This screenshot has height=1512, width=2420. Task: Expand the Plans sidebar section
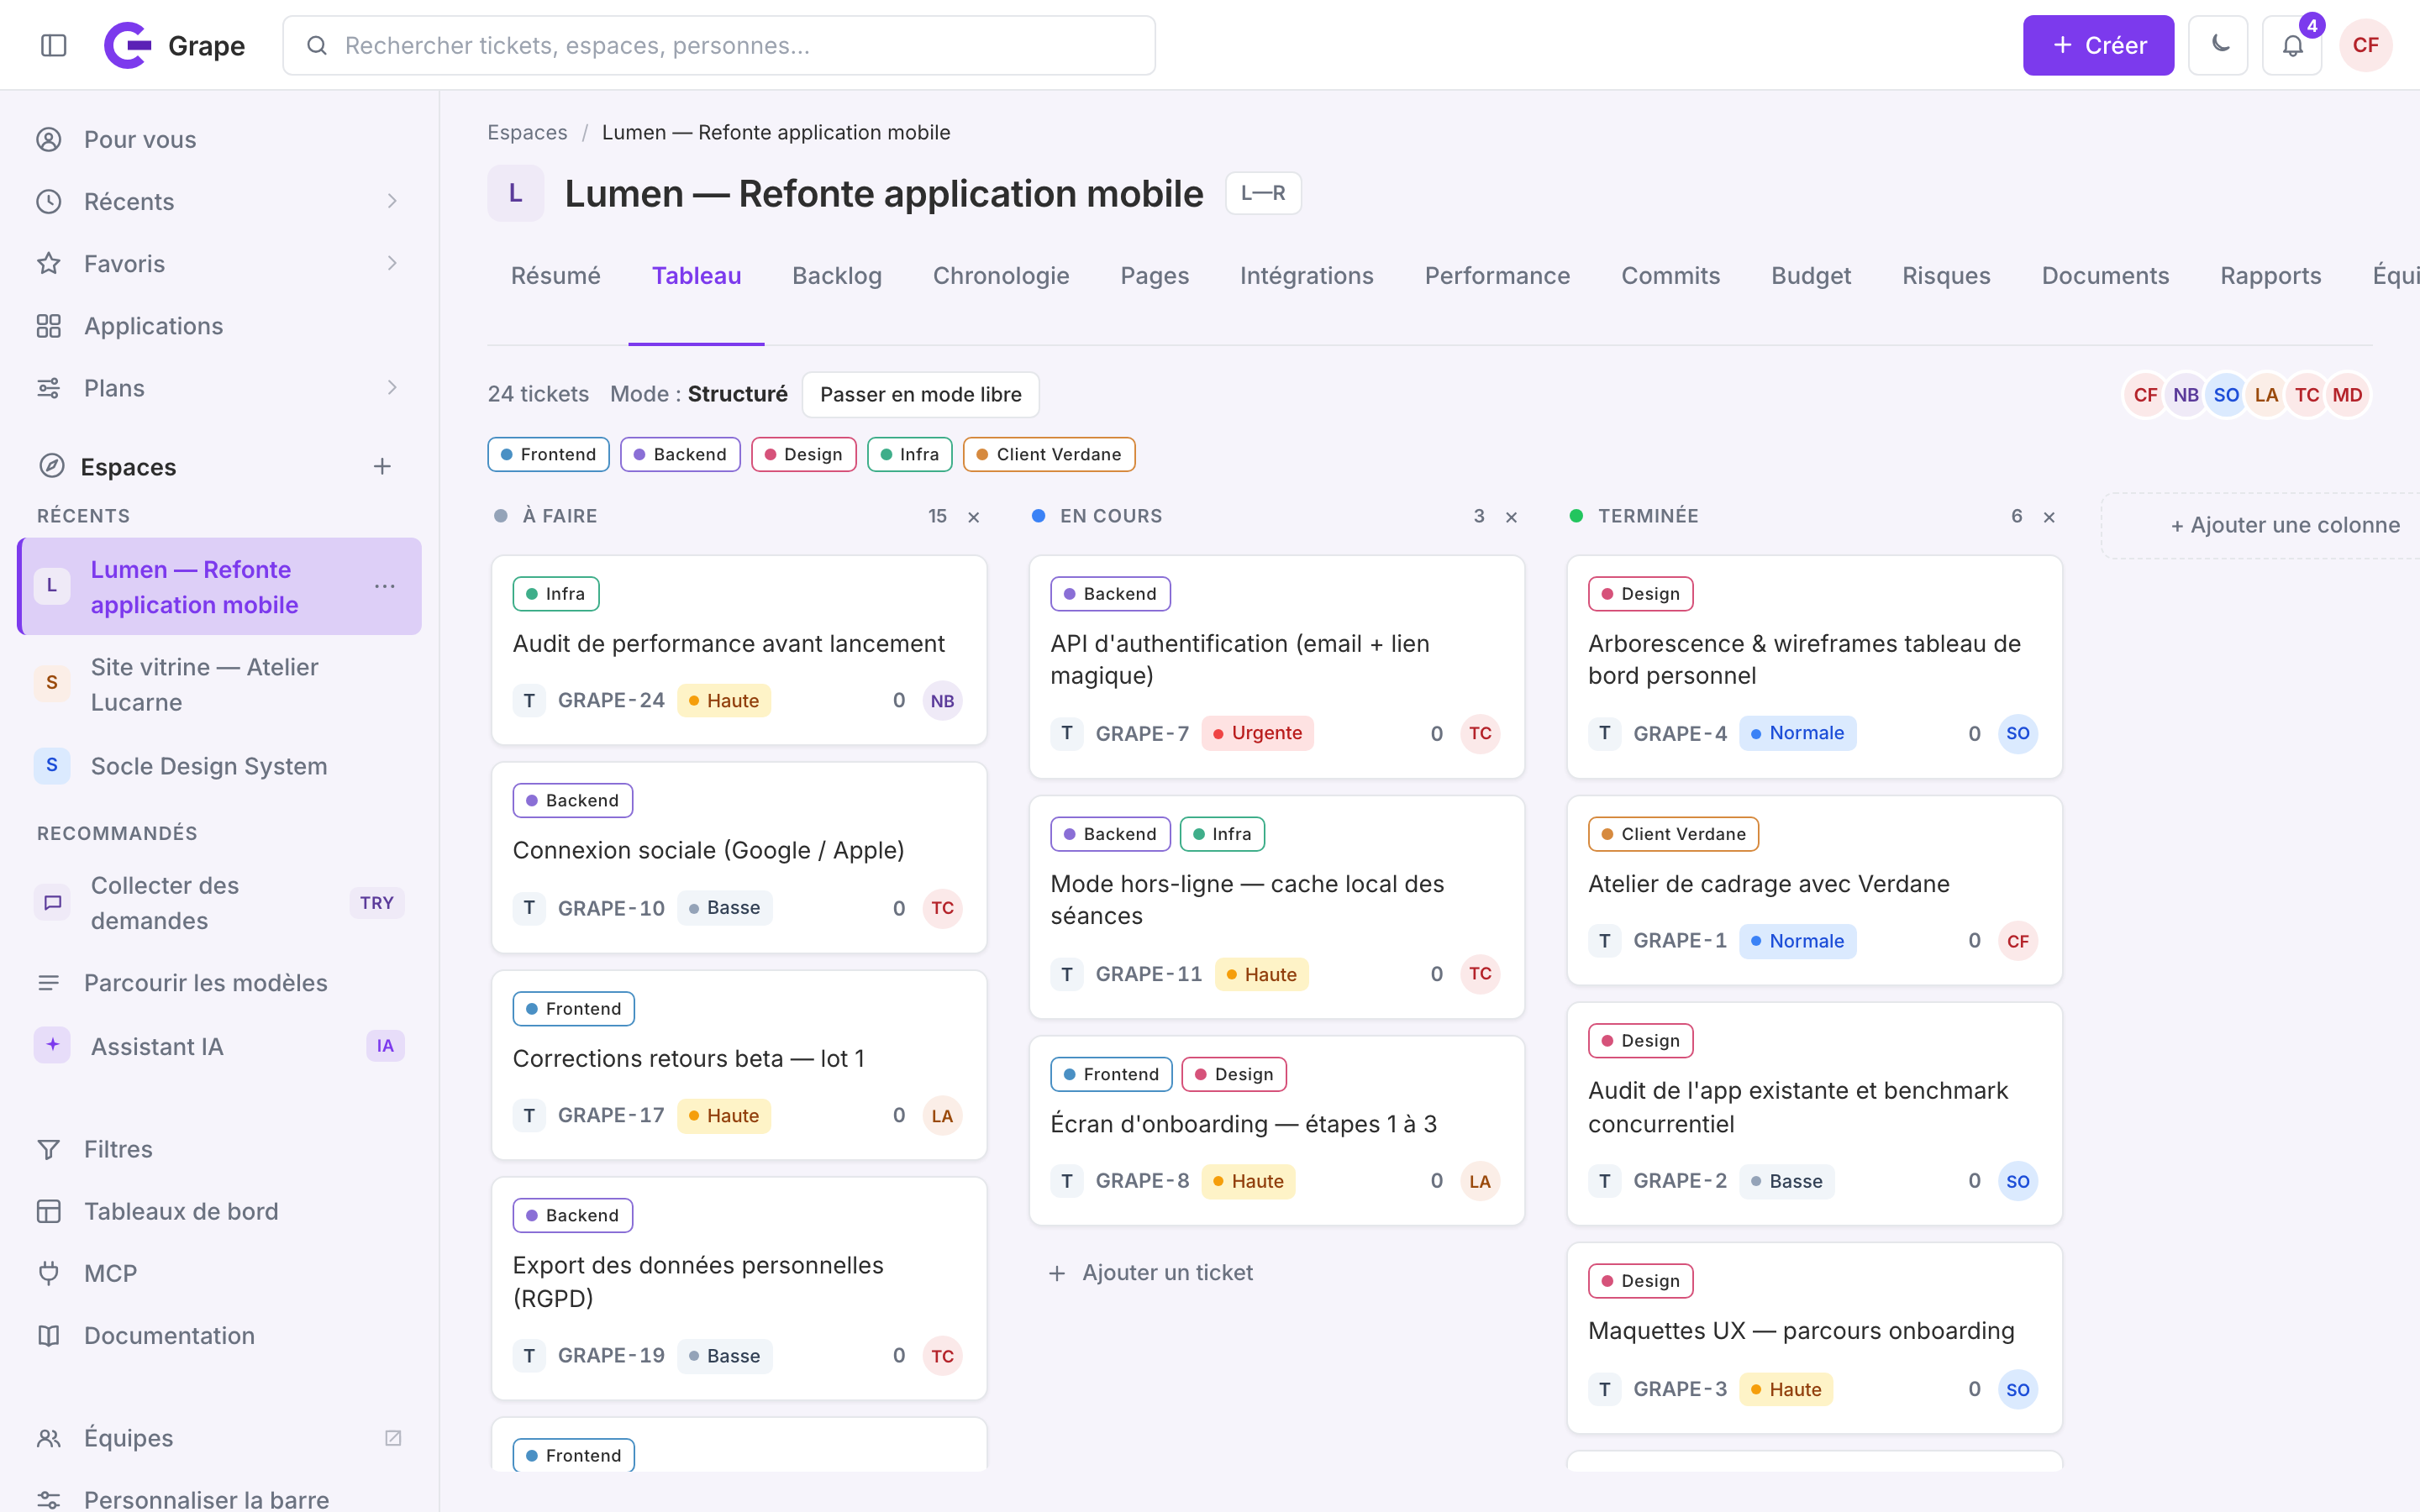point(392,387)
